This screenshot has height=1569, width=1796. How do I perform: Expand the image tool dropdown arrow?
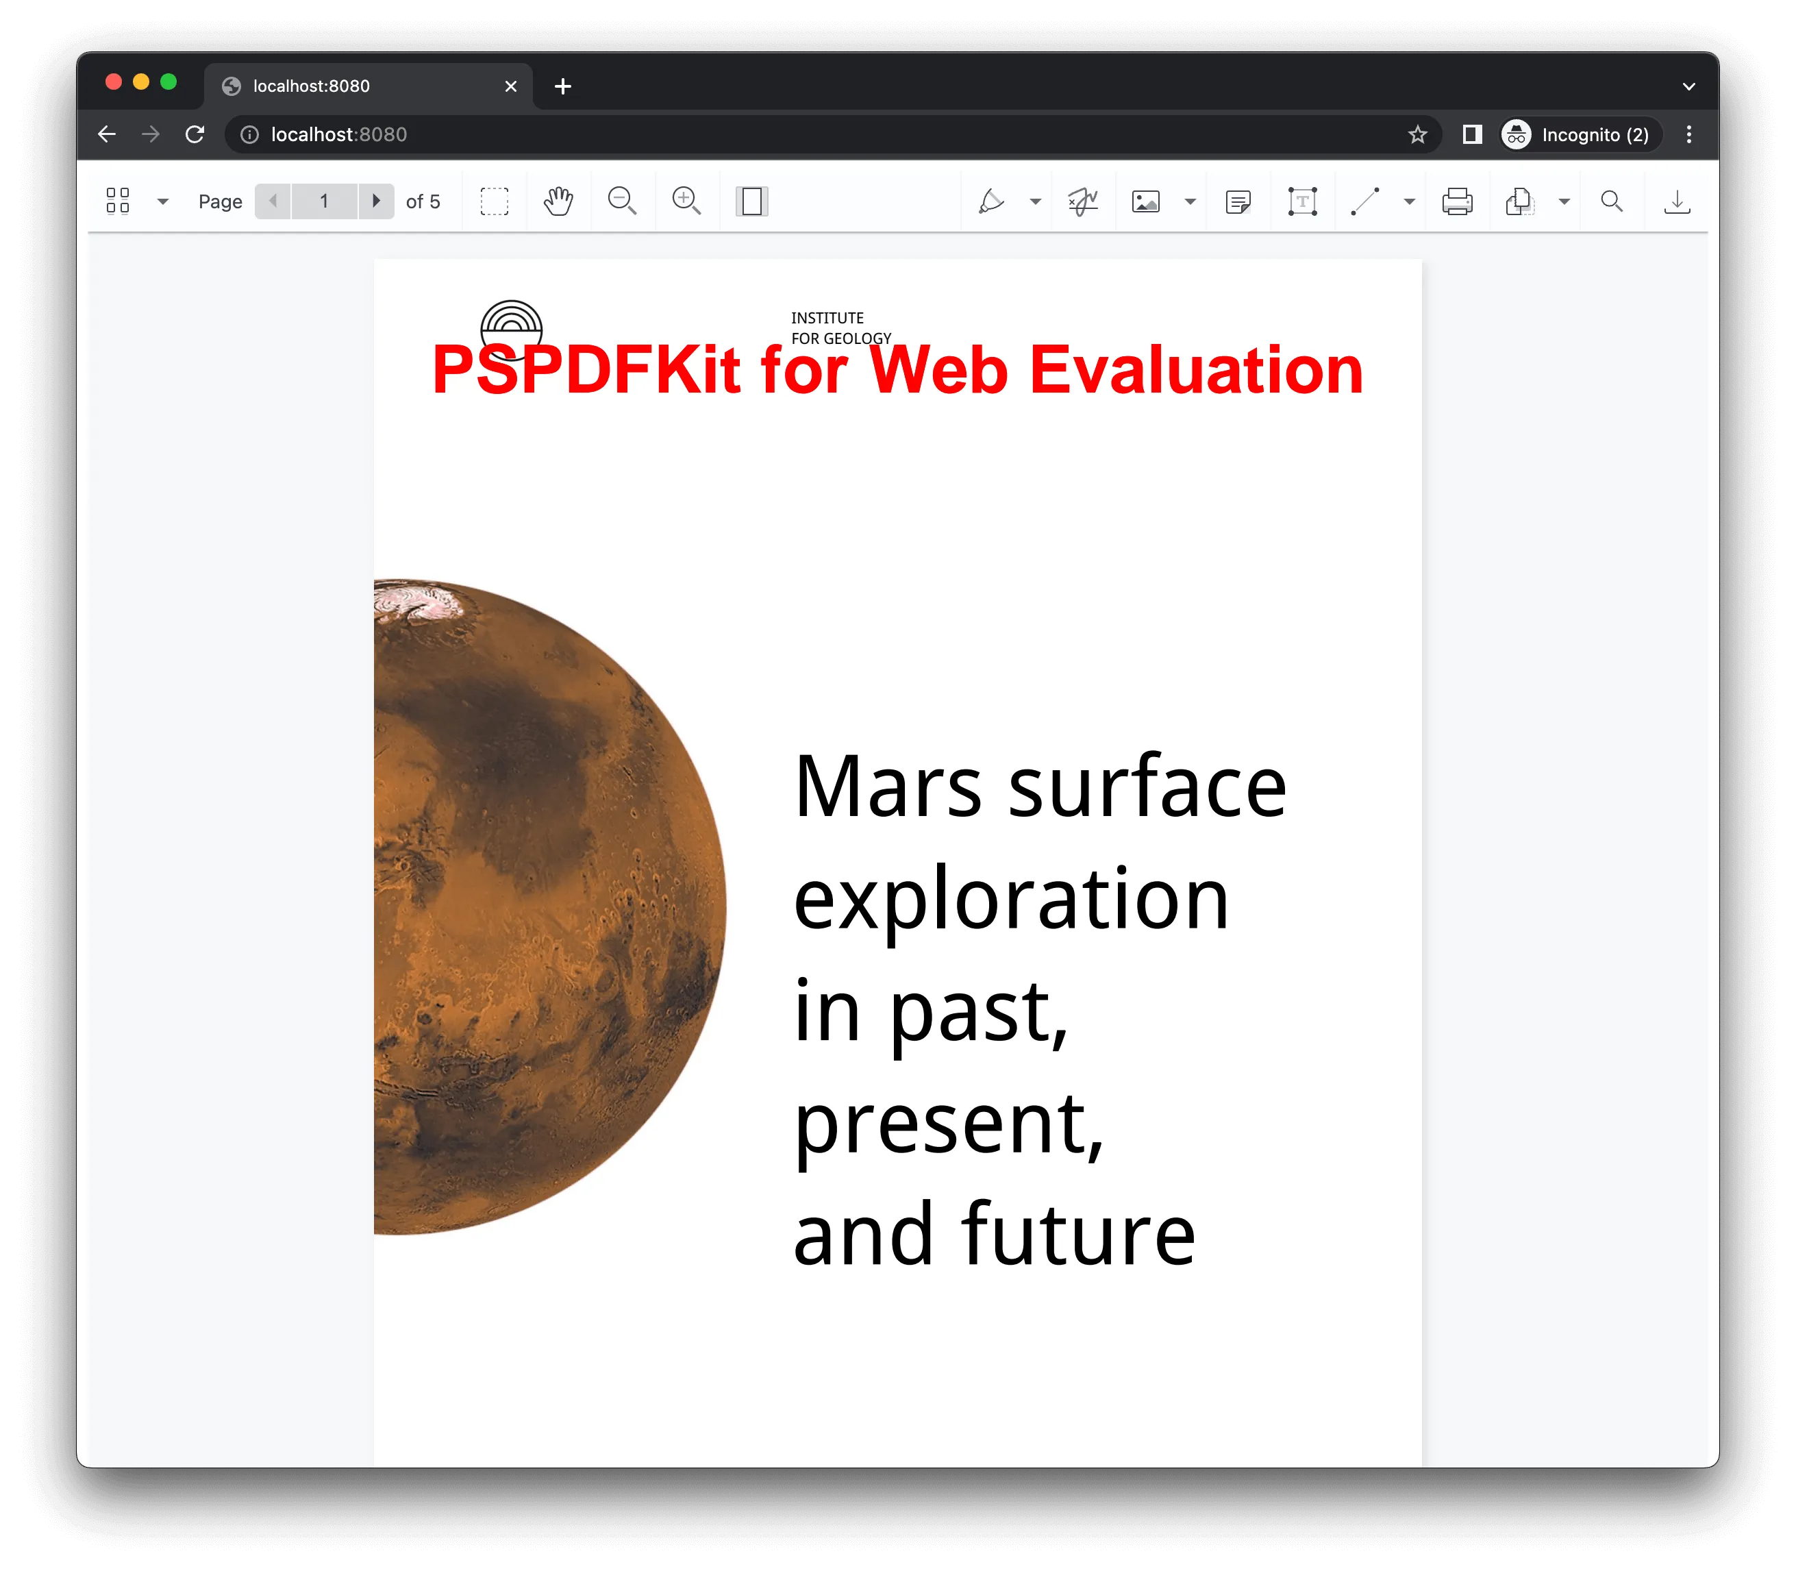click(x=1189, y=201)
